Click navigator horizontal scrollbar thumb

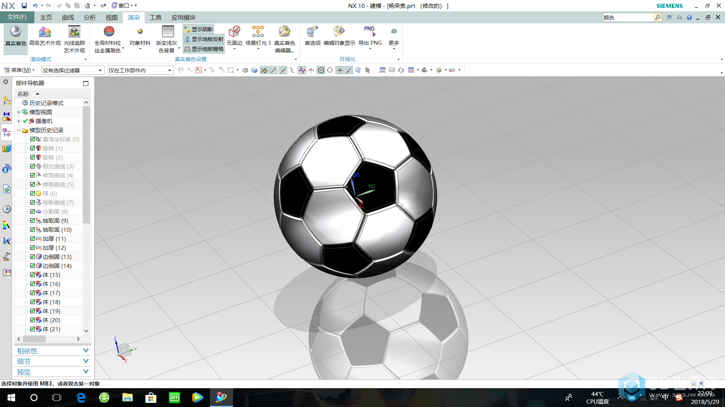[x=35, y=339]
